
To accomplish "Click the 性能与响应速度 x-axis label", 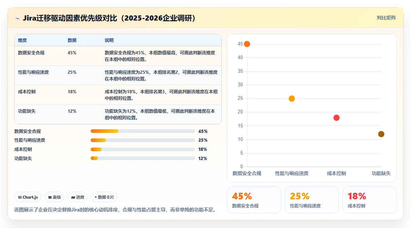I will pyautogui.click(x=292, y=173).
